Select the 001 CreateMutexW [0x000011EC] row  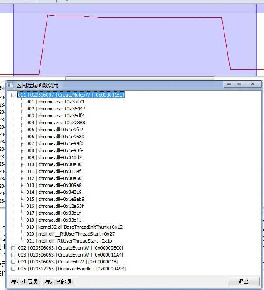pos(71,95)
